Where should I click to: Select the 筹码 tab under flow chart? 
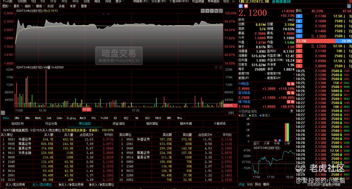266,184
